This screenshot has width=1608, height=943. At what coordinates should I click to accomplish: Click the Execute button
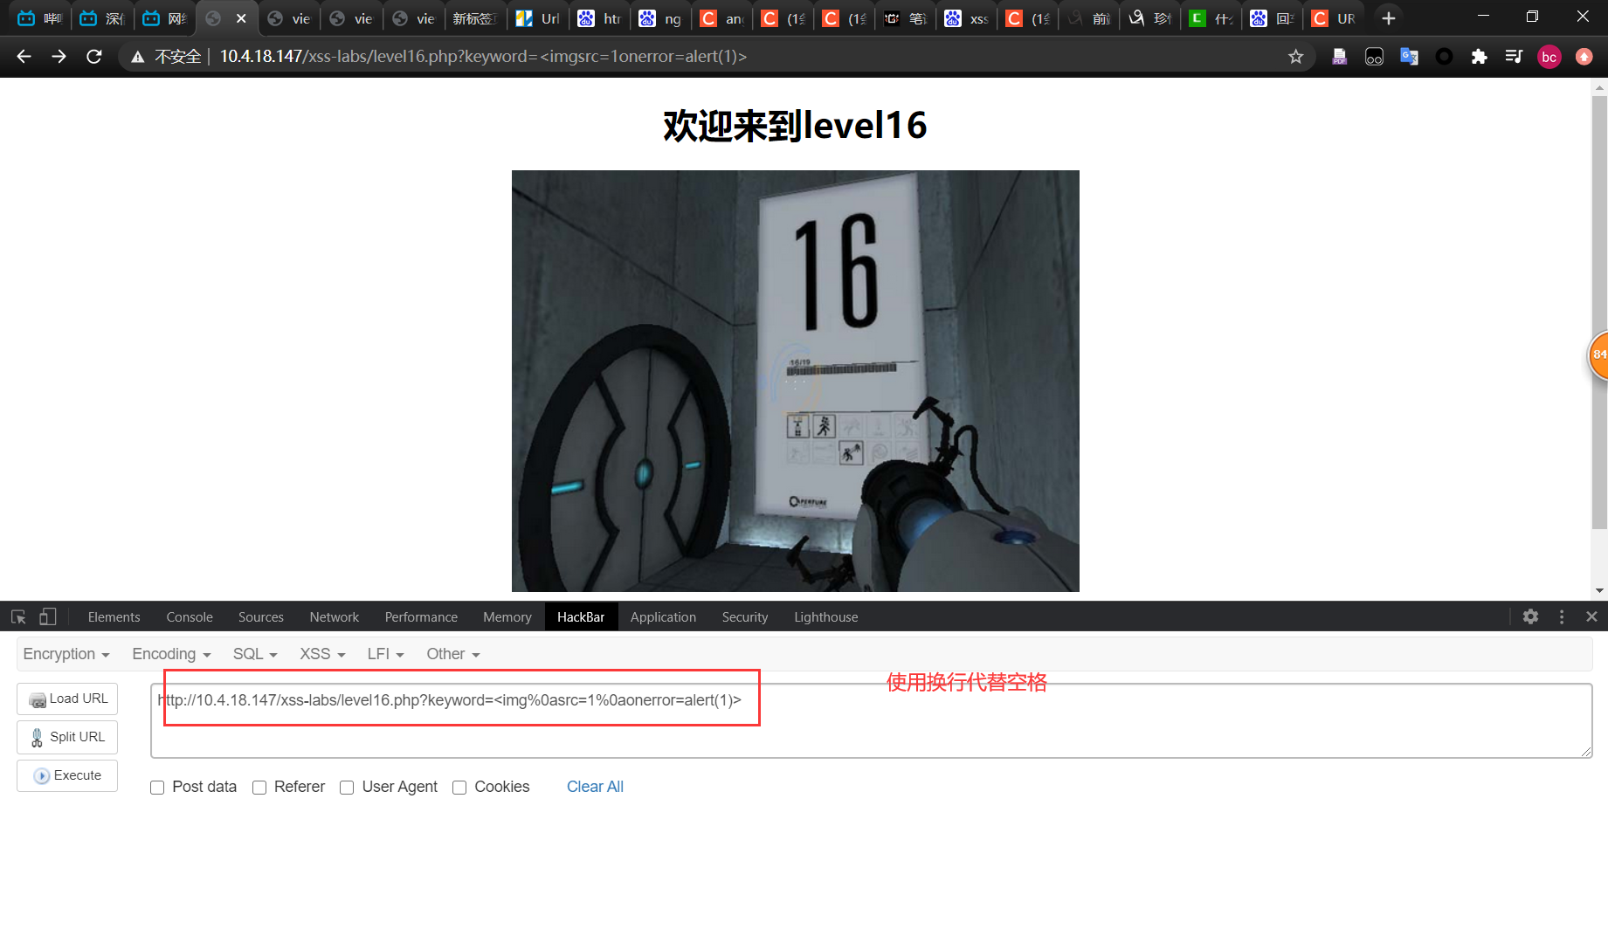point(67,775)
